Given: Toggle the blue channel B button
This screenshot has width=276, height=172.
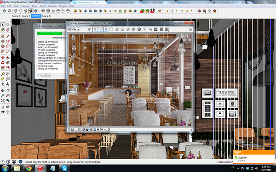Looking at the screenshot, I should tap(106, 29).
